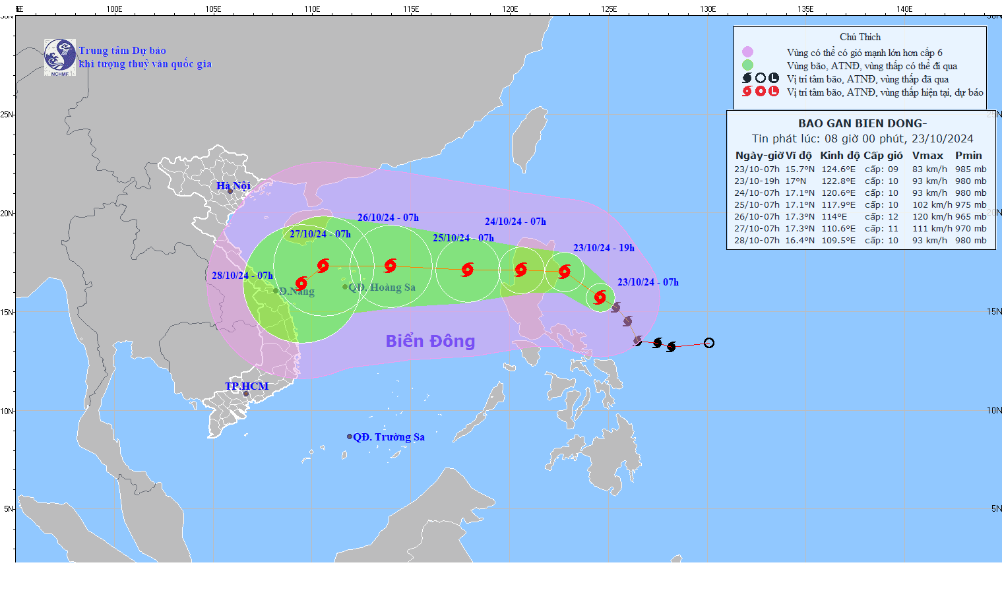Image resolution: width=1002 pixels, height=606 pixels.
Task: Click the 'Chú Thích' legend heading
Action: click(x=860, y=37)
